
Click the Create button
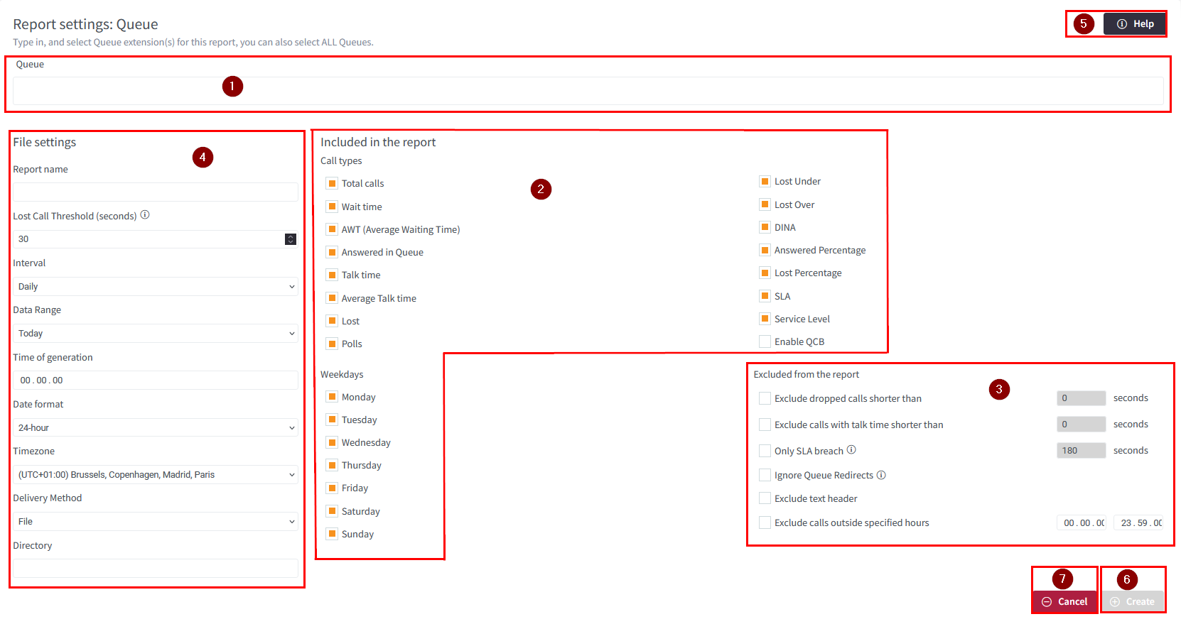point(1133,601)
